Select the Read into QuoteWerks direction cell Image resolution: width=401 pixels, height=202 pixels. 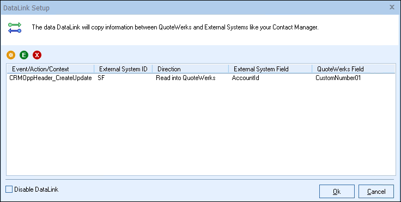(186, 78)
